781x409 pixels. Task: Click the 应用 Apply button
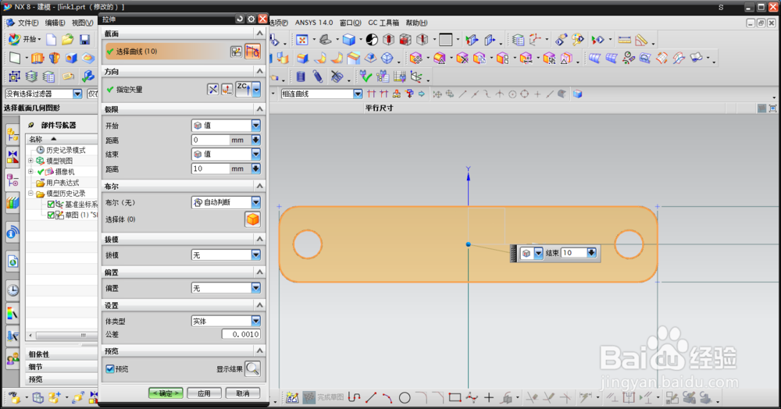click(204, 393)
